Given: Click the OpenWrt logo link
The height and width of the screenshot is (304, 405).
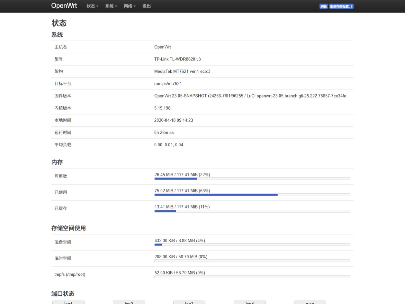Looking at the screenshot, I should (x=64, y=6).
